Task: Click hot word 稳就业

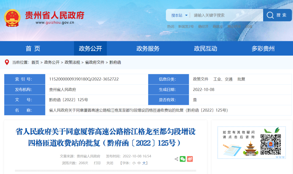Action: coord(218,27)
